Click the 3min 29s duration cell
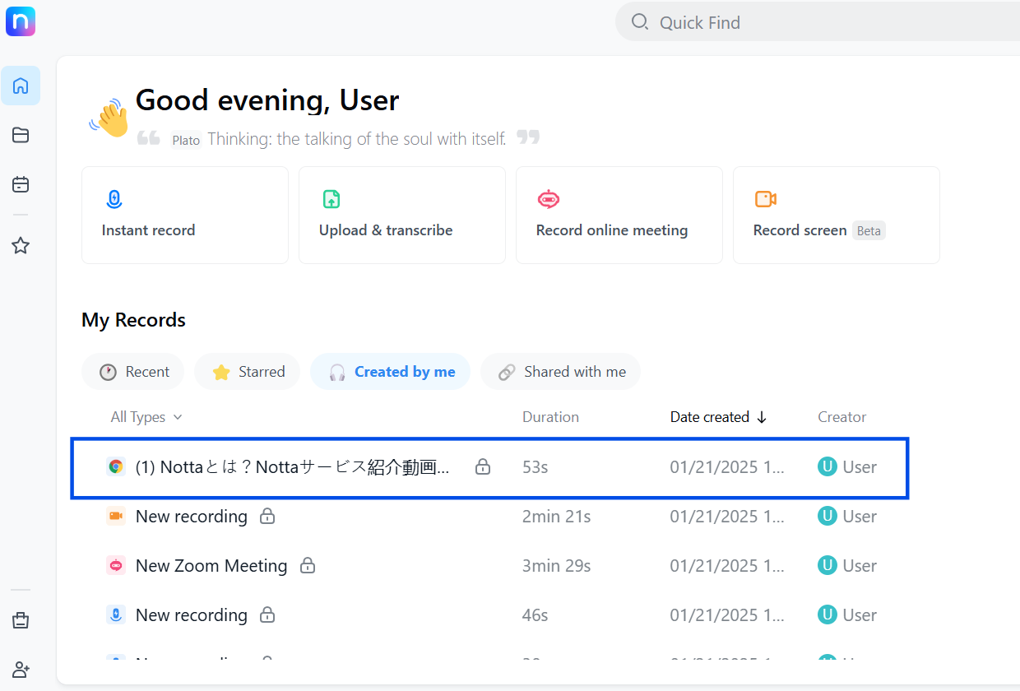 click(556, 566)
